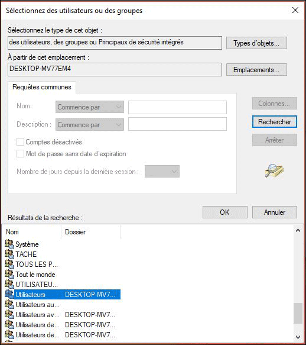Click the results scrollbar down arrow
Image resolution: width=306 pixels, height=345 pixels.
(x=298, y=337)
